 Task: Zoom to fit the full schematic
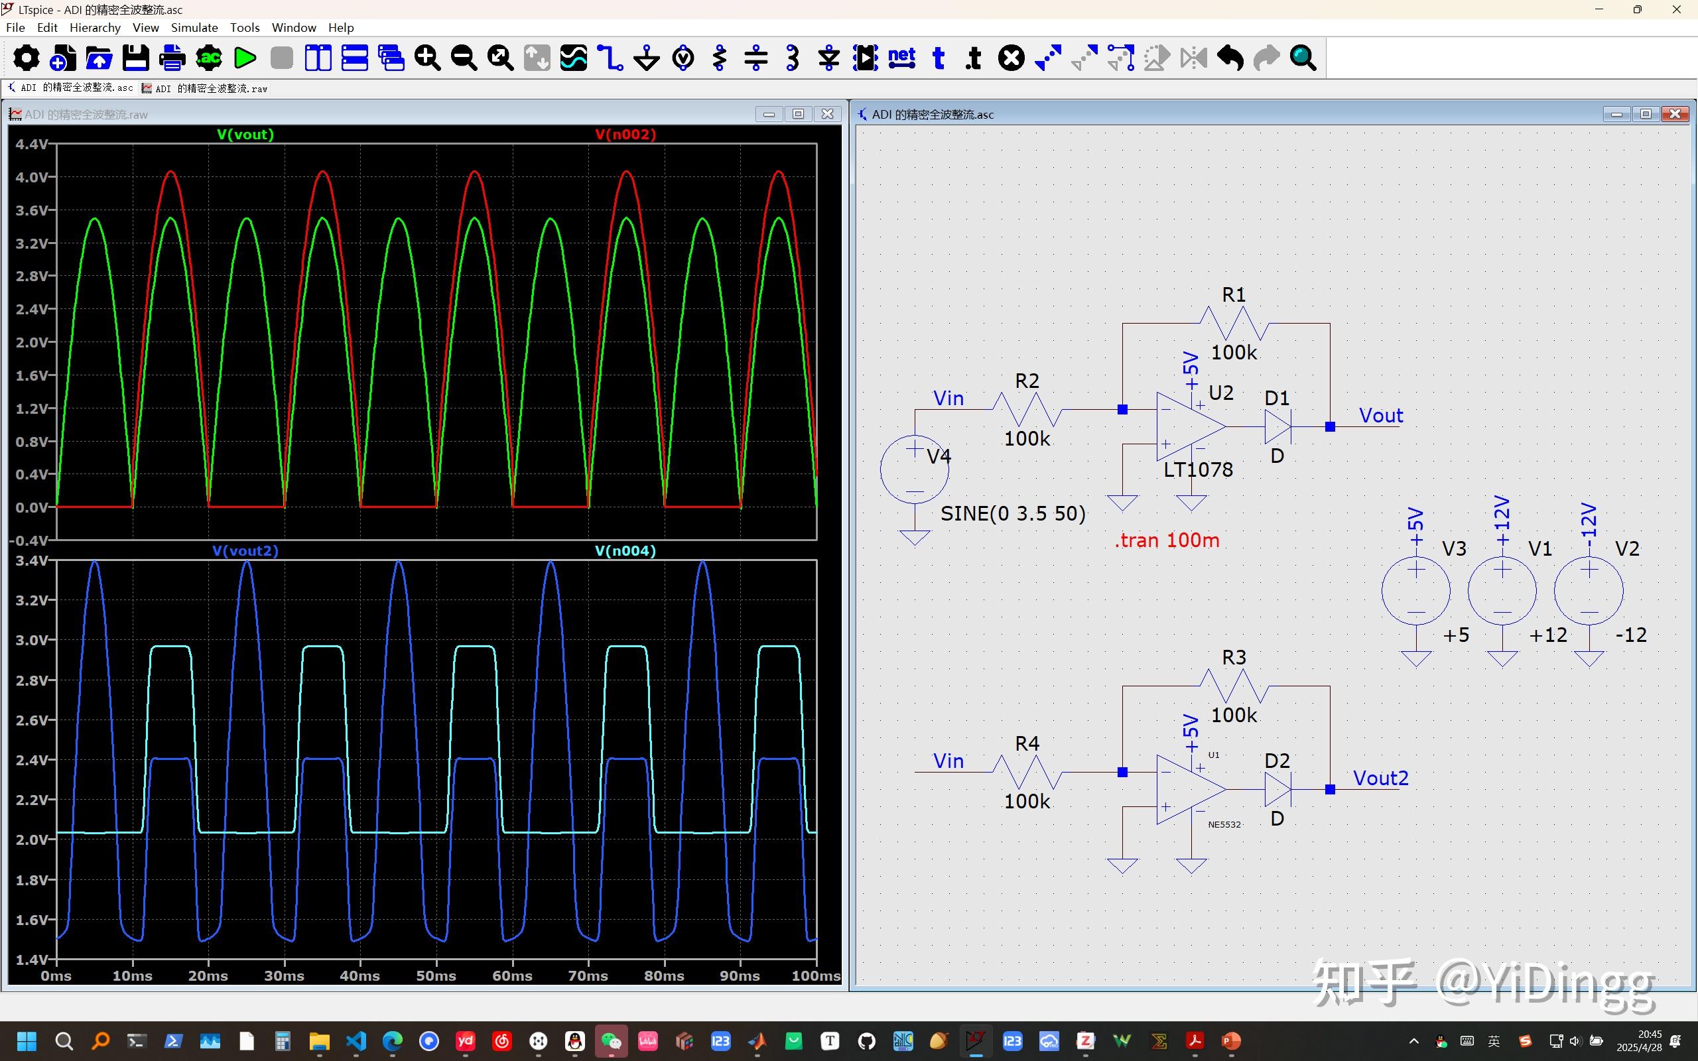[499, 58]
